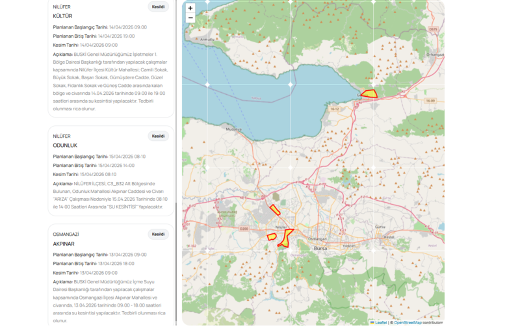Viewport: 520px width, 332px height.
Task: Click the Kesildi badge on ODUNLUK card
Action: click(x=158, y=136)
